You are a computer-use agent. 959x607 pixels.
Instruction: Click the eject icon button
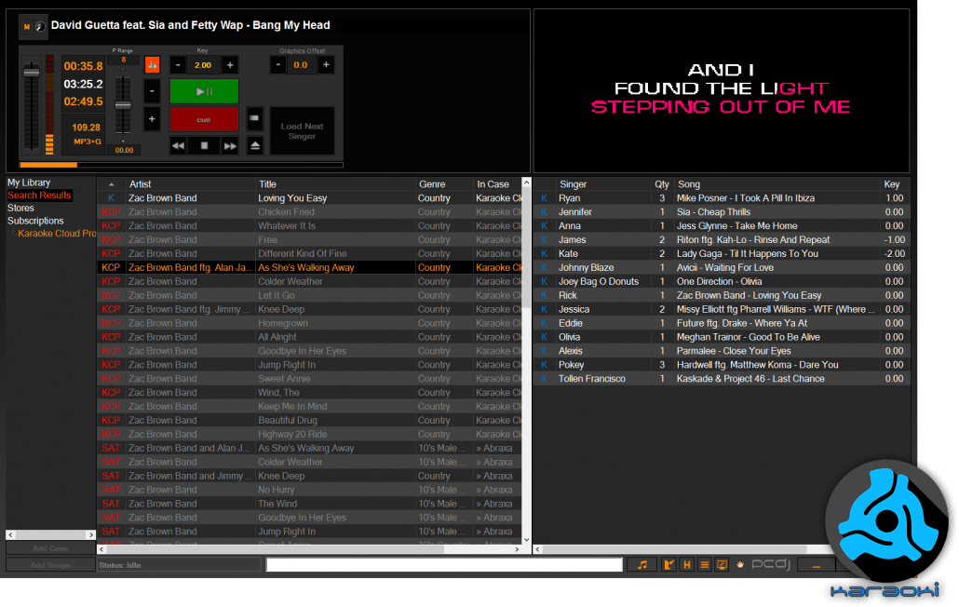(255, 145)
